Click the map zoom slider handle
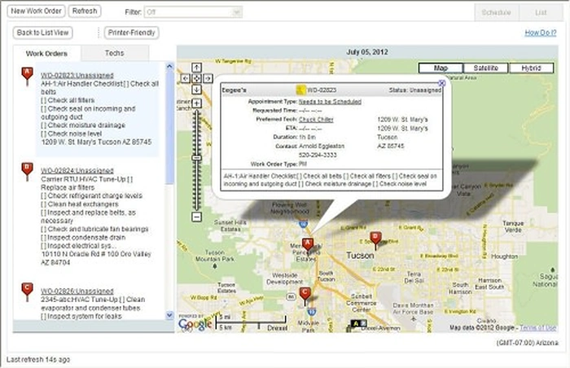This screenshot has height=368, width=570. [x=196, y=158]
